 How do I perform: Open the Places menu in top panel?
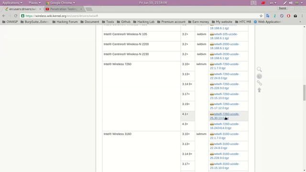35,3
